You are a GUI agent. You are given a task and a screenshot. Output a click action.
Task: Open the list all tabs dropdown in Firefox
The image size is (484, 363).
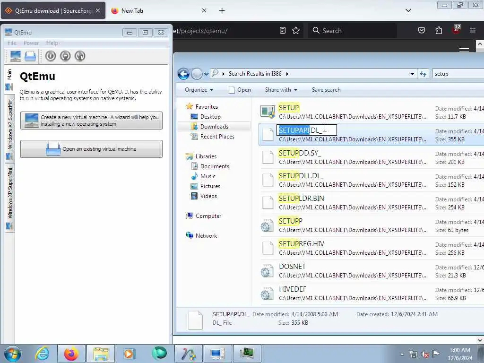408,10
